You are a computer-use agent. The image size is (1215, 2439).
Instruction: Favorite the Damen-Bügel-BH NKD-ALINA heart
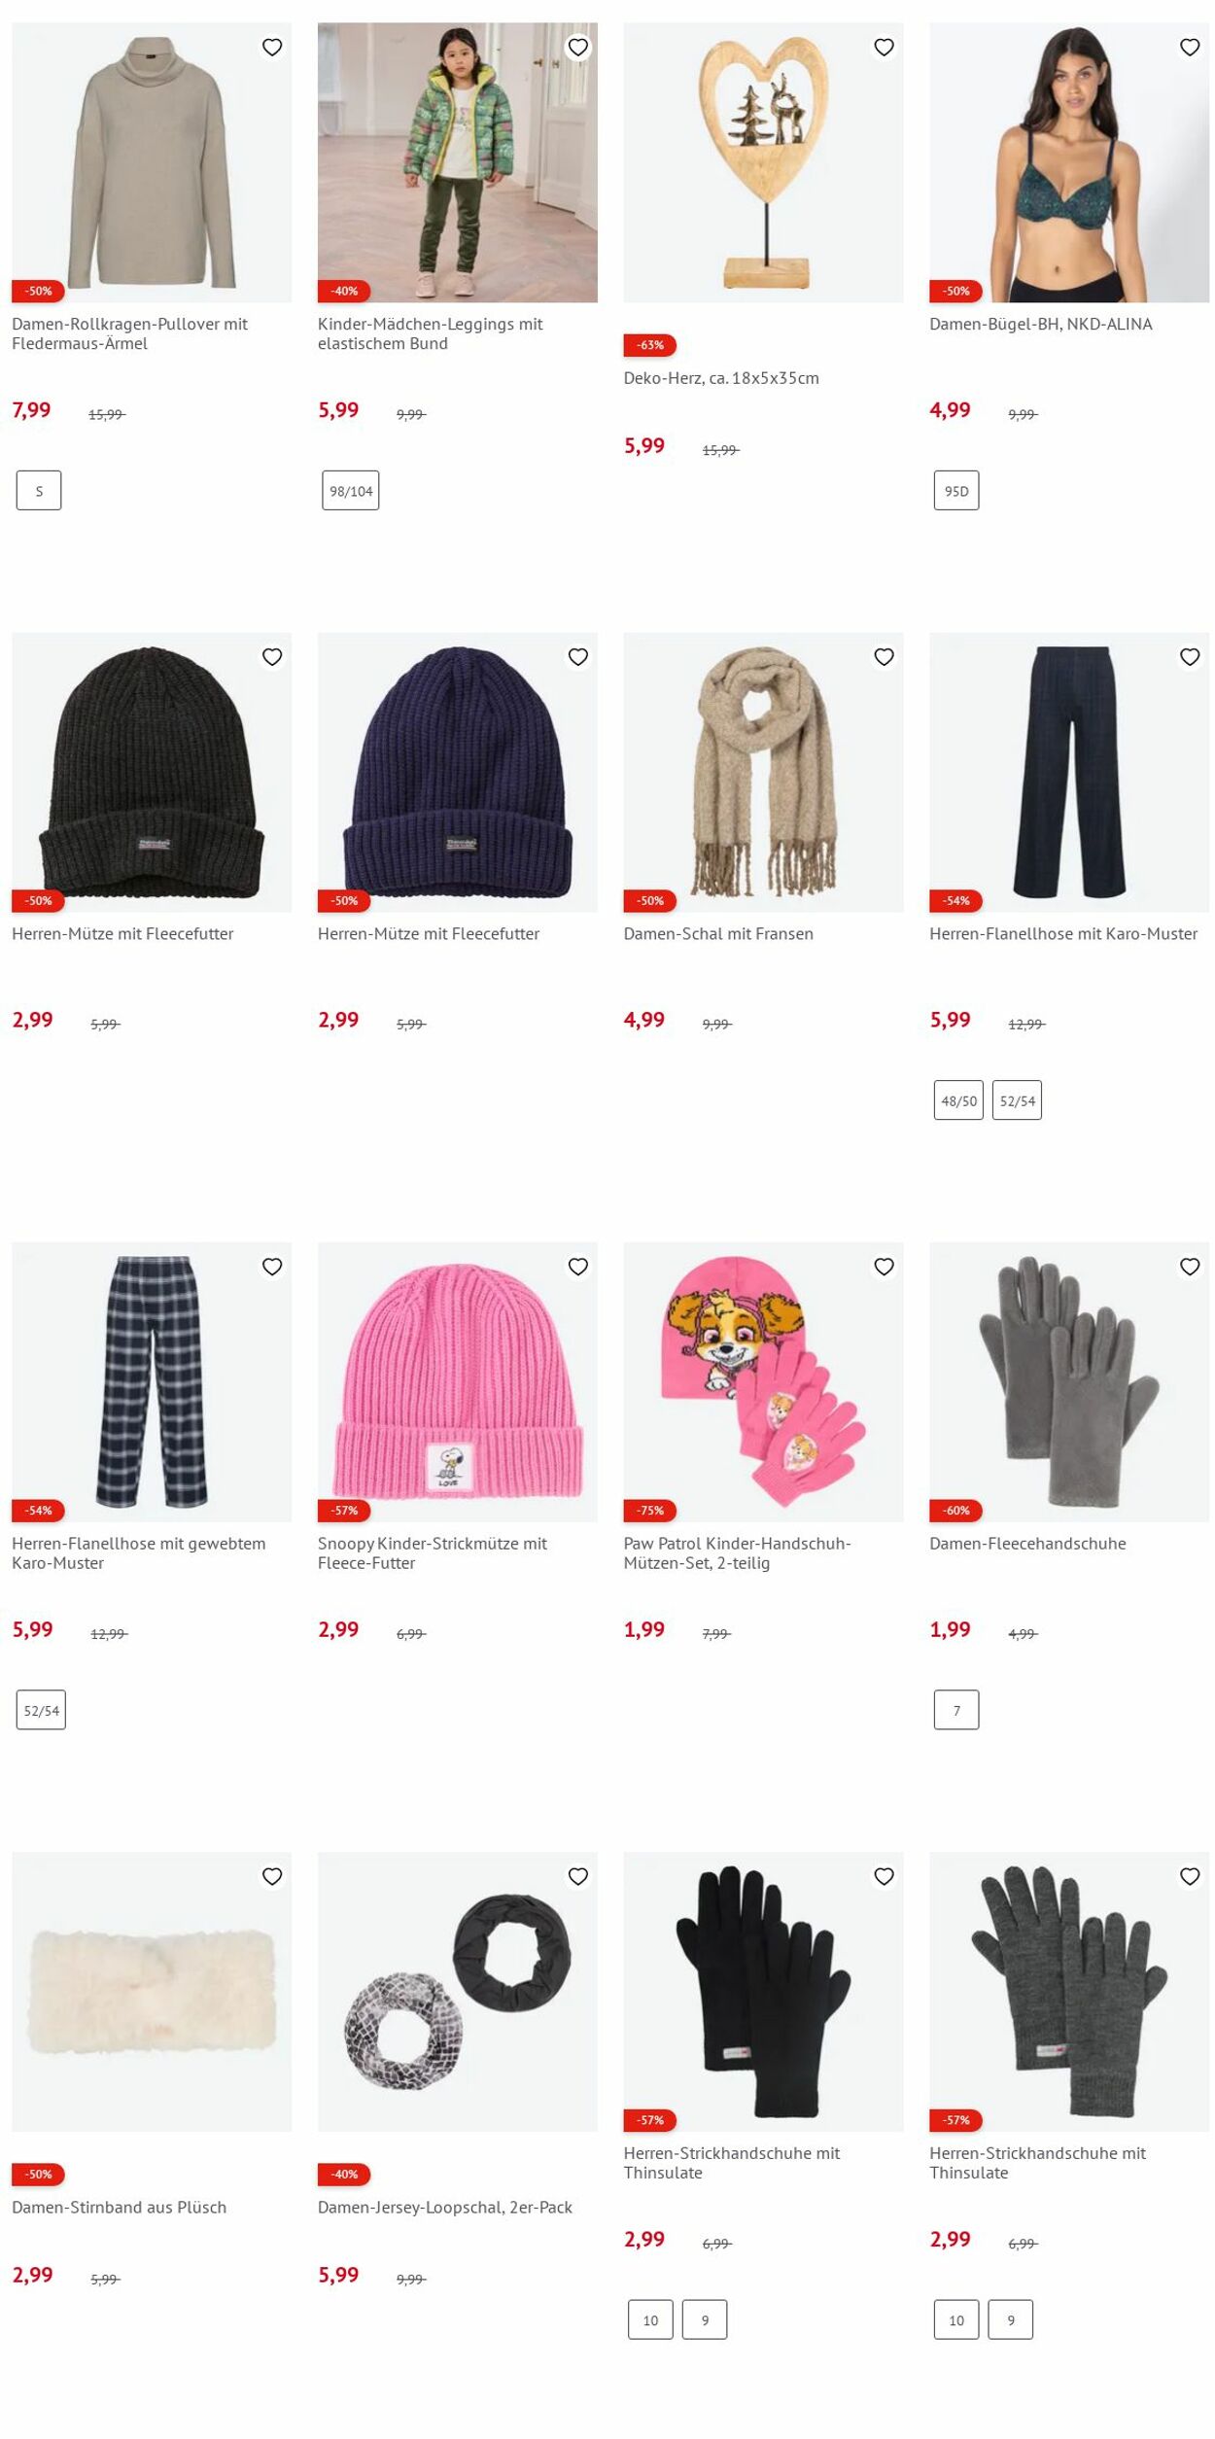click(1190, 47)
